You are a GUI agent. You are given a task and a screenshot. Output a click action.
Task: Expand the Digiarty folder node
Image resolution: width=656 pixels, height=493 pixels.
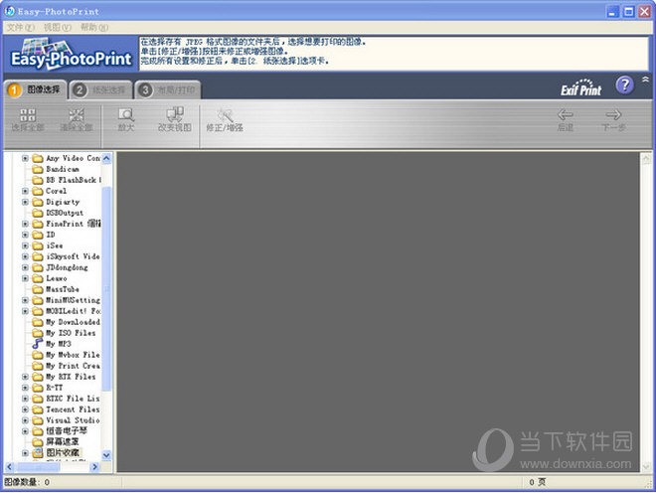[x=25, y=202]
